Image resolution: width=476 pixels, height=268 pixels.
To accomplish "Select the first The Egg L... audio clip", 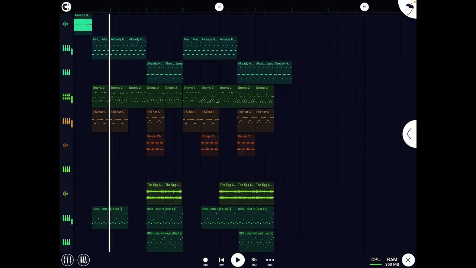I will pos(155,194).
